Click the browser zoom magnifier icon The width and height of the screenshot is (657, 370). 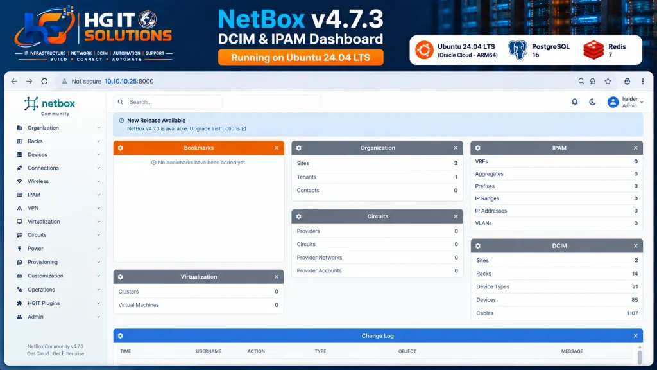(581, 81)
